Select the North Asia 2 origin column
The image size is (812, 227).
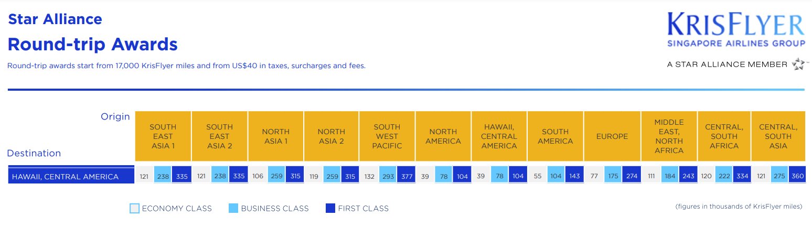coord(332,136)
